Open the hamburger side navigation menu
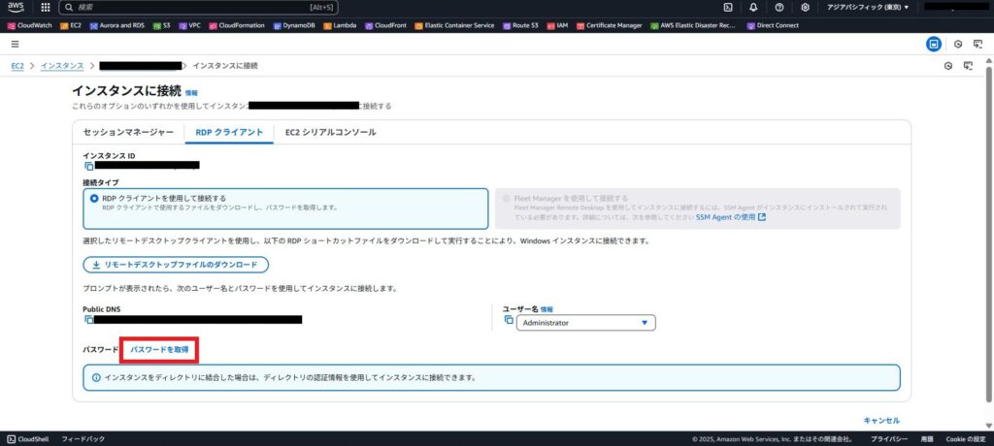The height and width of the screenshot is (446, 994). click(x=16, y=44)
